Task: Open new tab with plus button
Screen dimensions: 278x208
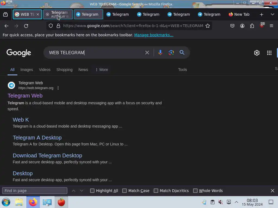Action: click(261, 15)
